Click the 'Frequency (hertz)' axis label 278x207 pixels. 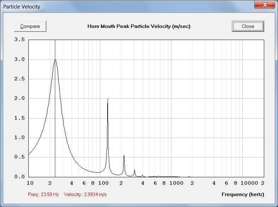coord(243,194)
